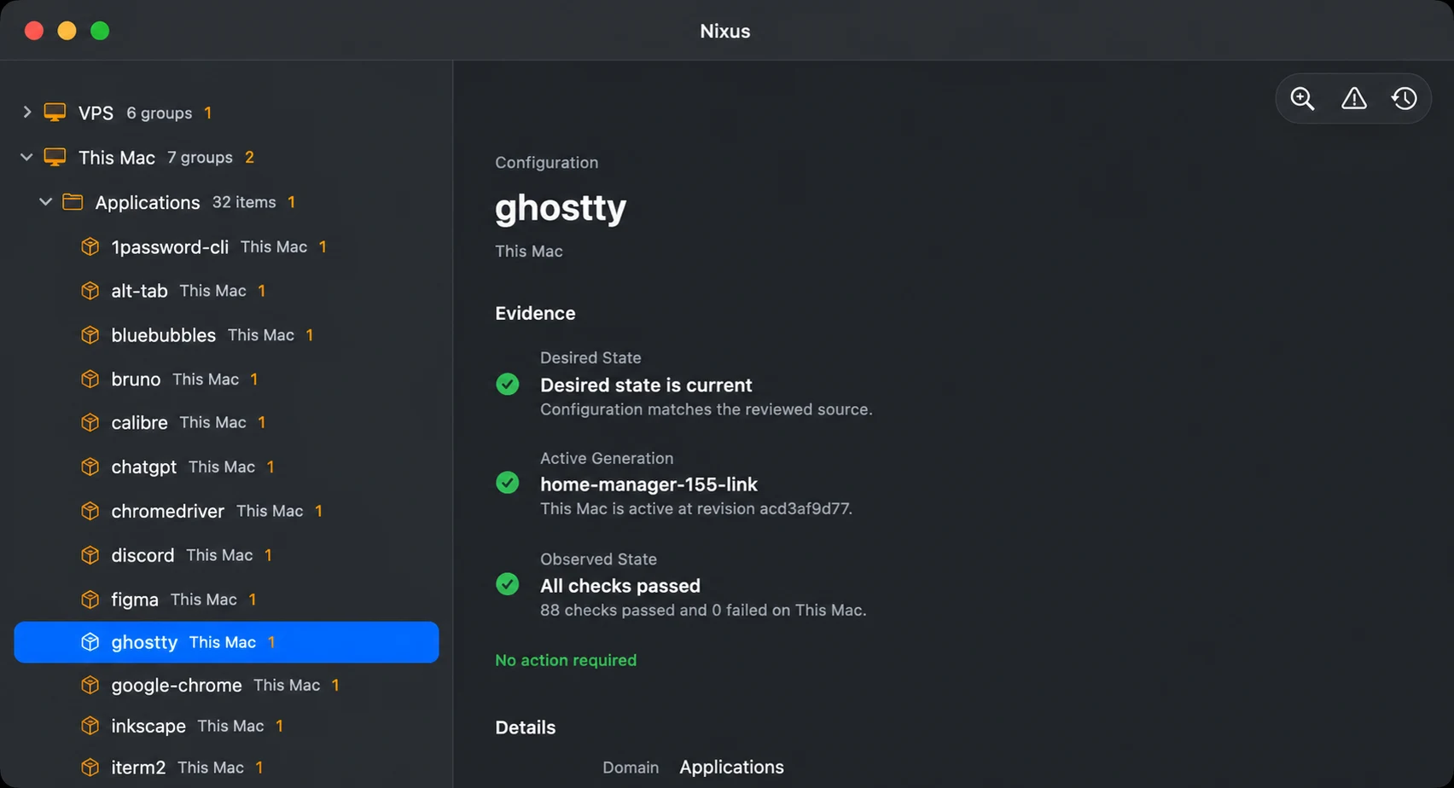The image size is (1454, 788).
Task: Close the Nixus window
Action: coord(34,31)
